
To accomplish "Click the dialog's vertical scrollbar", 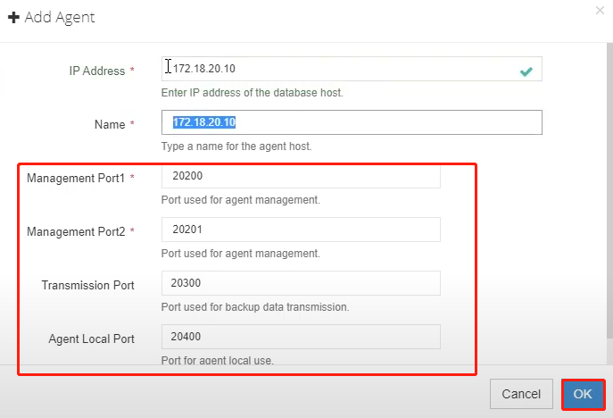I will (609, 190).
